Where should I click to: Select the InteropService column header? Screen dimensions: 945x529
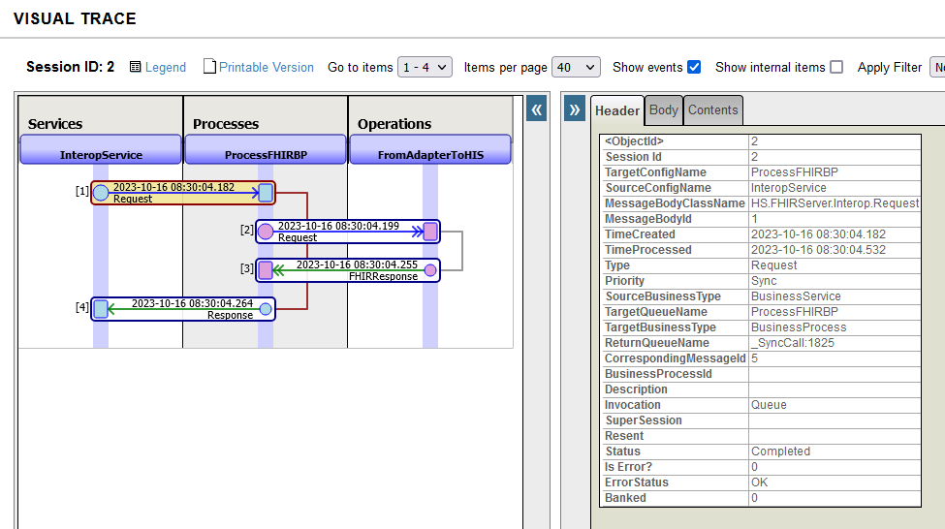[101, 154]
